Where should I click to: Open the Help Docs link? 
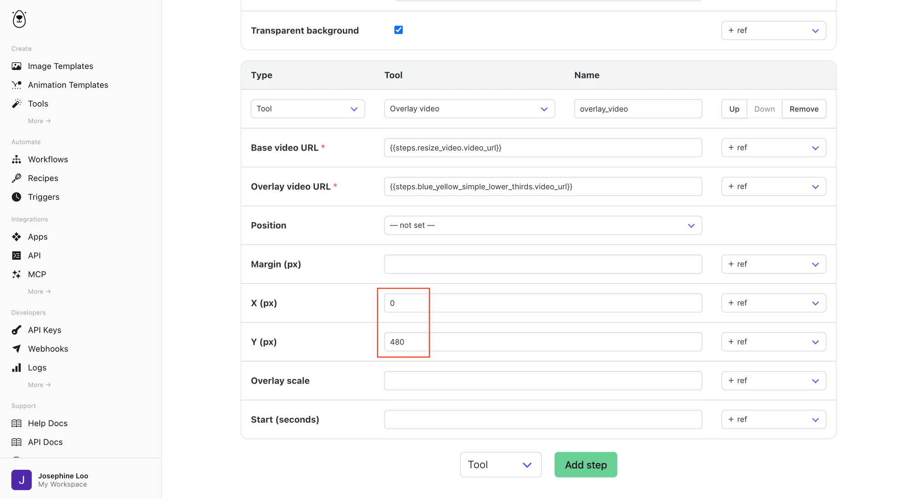pyautogui.click(x=48, y=423)
